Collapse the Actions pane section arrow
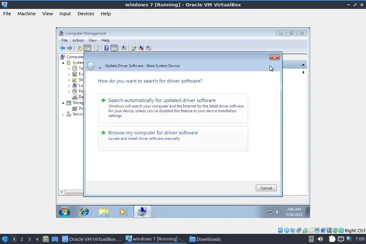 coord(303,65)
